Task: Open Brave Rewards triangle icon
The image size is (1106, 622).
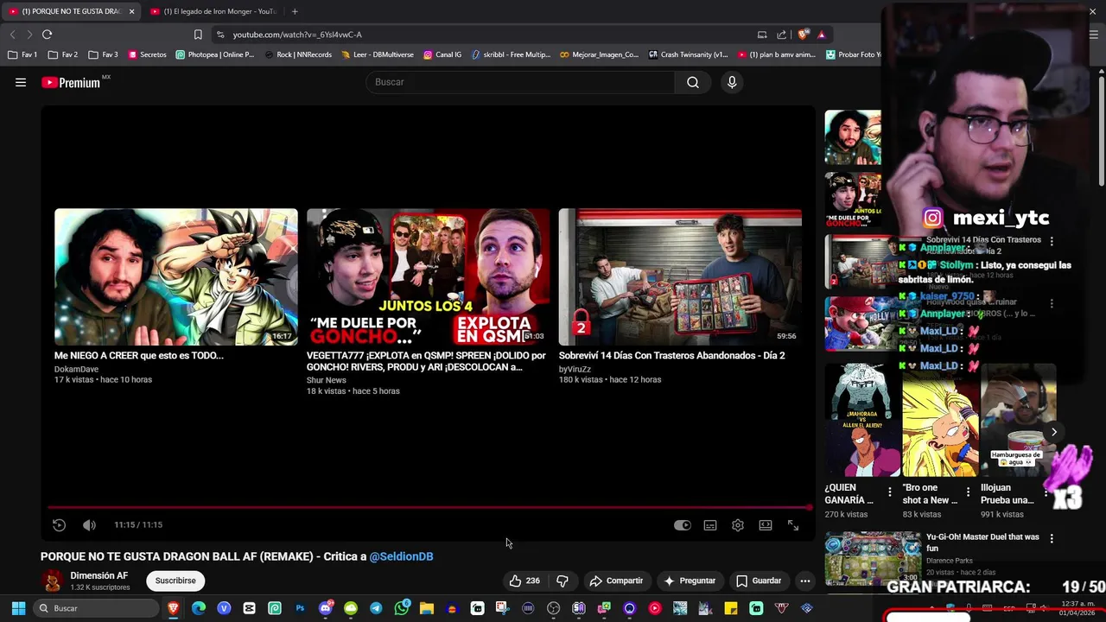Action: click(x=821, y=35)
